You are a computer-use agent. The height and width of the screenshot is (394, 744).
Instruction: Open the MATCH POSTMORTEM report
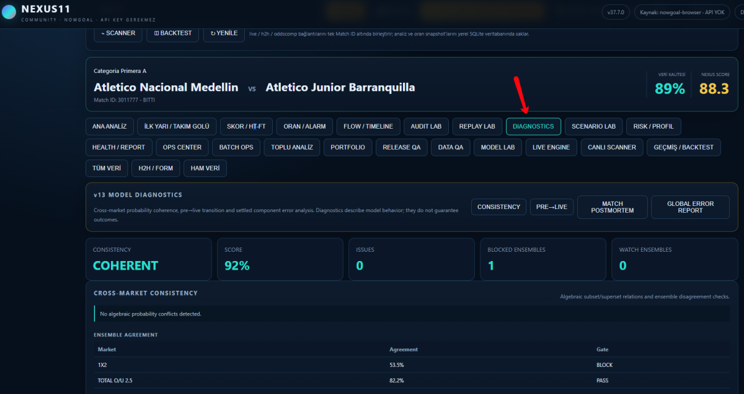613,207
